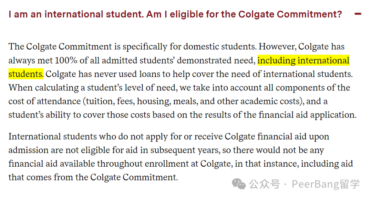Click the sentence starting 'The Colgate Commitment is specifically'
This screenshot has height=199, width=372.
tap(133, 47)
